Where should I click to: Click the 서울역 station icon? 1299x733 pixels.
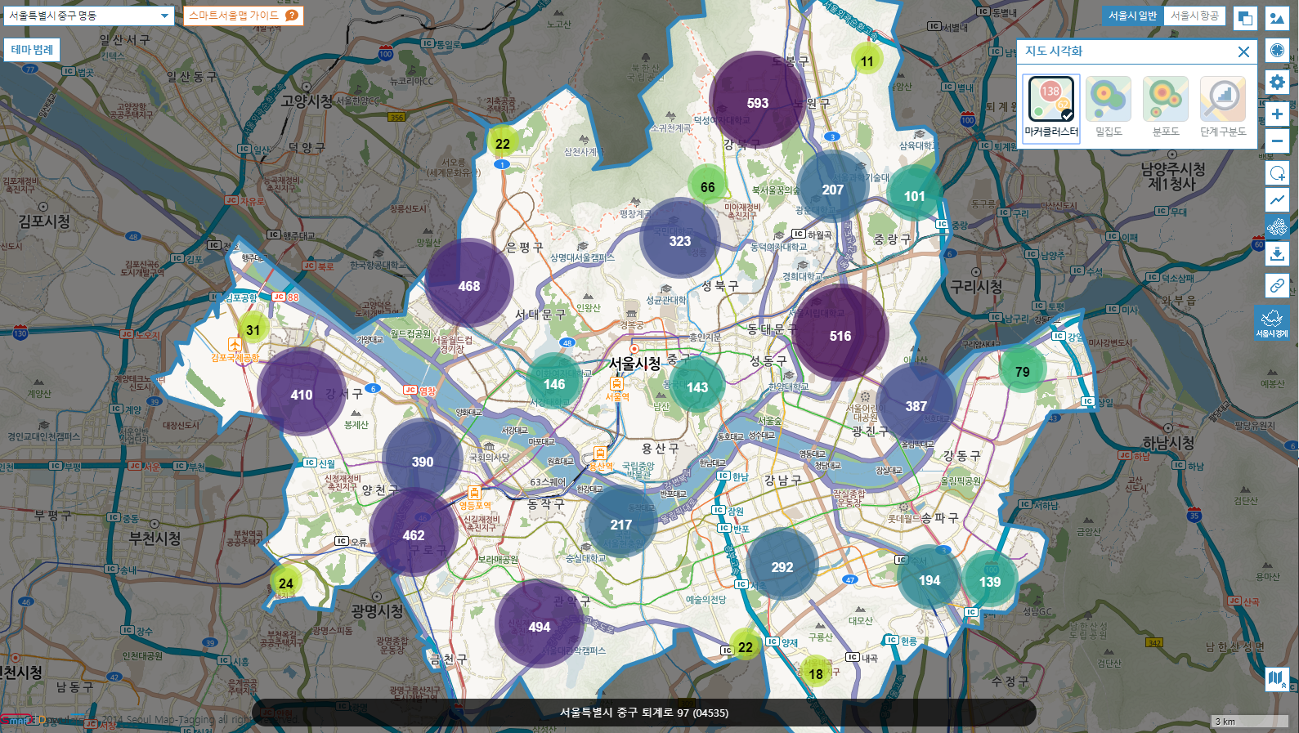(x=616, y=383)
